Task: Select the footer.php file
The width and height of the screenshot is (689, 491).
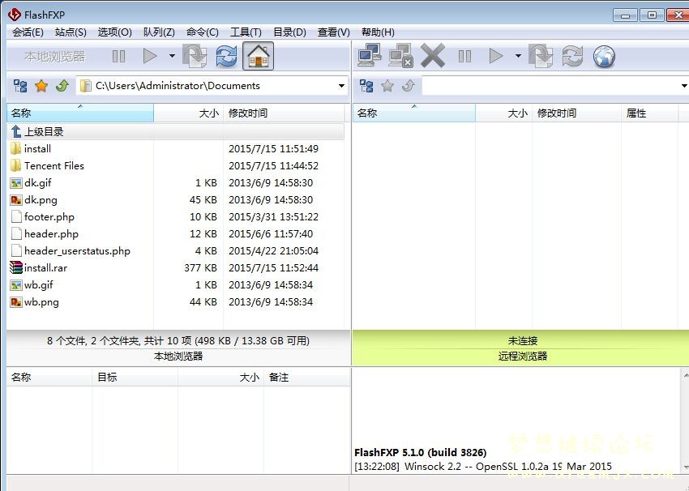Action: [175, 216]
